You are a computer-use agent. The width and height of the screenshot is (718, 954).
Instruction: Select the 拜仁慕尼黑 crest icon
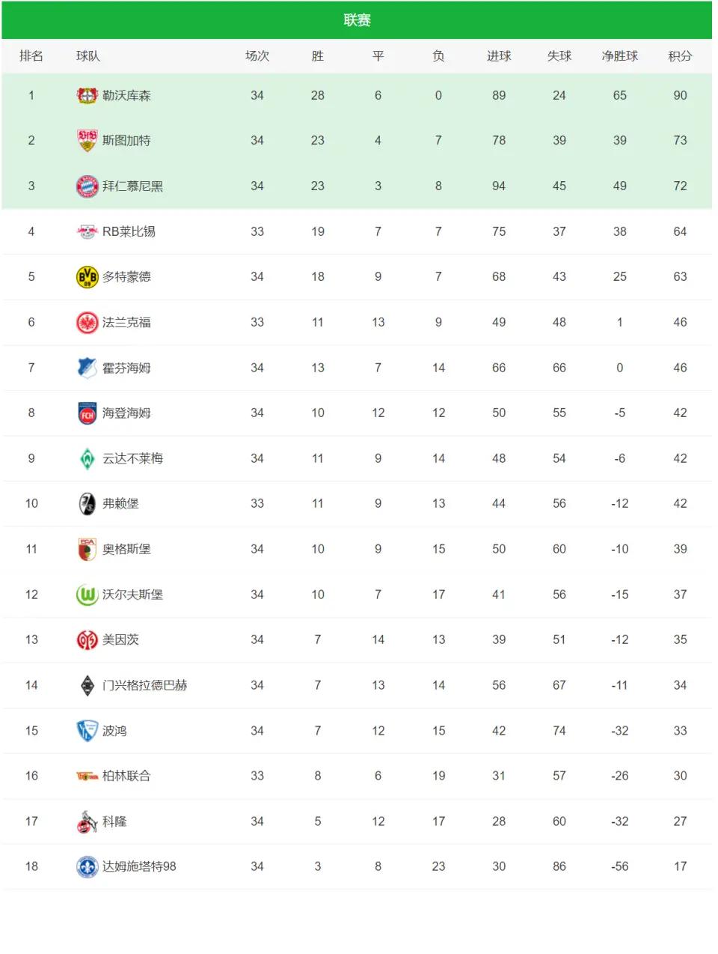point(88,186)
